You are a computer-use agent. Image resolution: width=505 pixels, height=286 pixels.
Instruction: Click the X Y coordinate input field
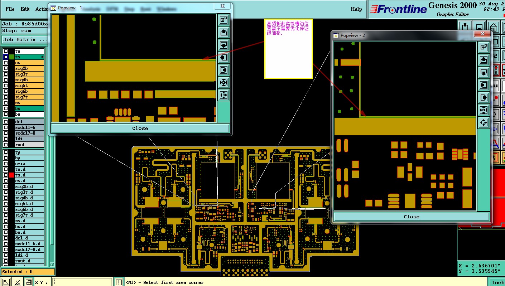pos(82,282)
